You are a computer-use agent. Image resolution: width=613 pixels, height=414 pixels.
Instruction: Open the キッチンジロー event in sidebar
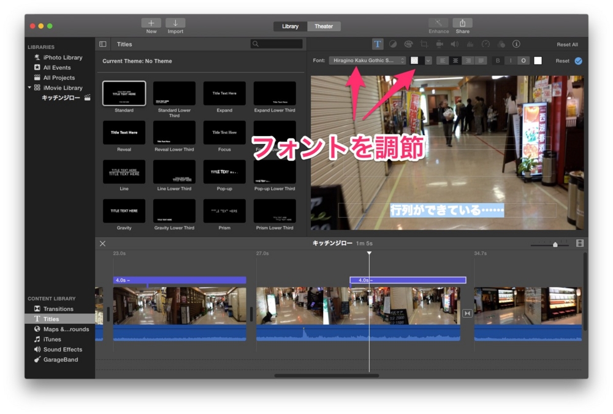coord(61,98)
